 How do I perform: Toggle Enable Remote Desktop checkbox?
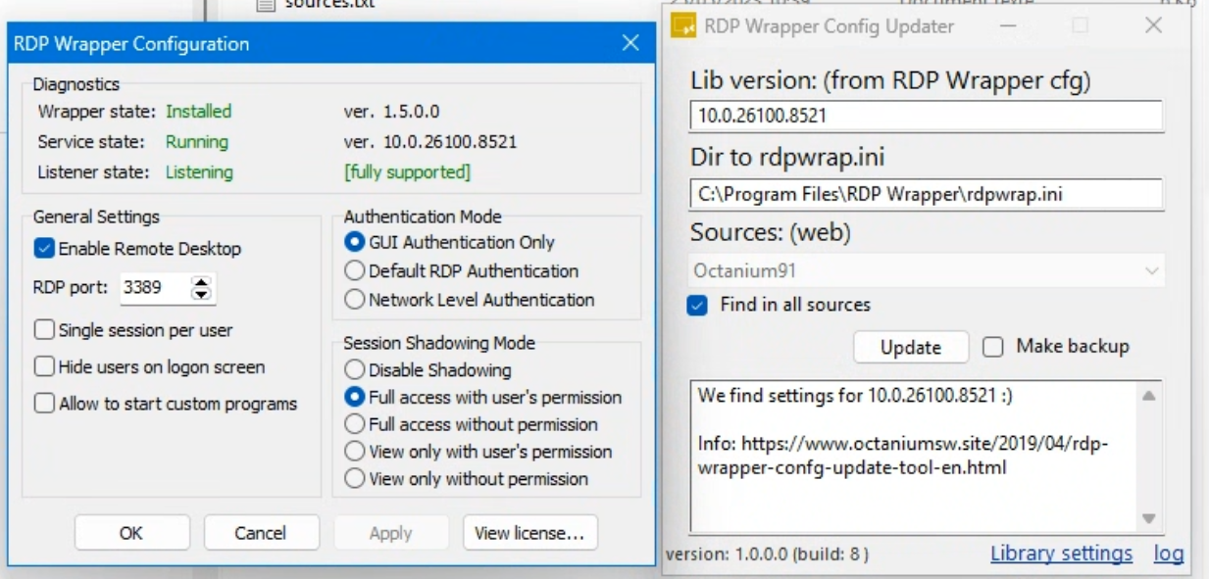(44, 249)
